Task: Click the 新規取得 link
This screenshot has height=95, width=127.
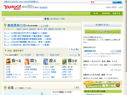Action: coord(43,8)
